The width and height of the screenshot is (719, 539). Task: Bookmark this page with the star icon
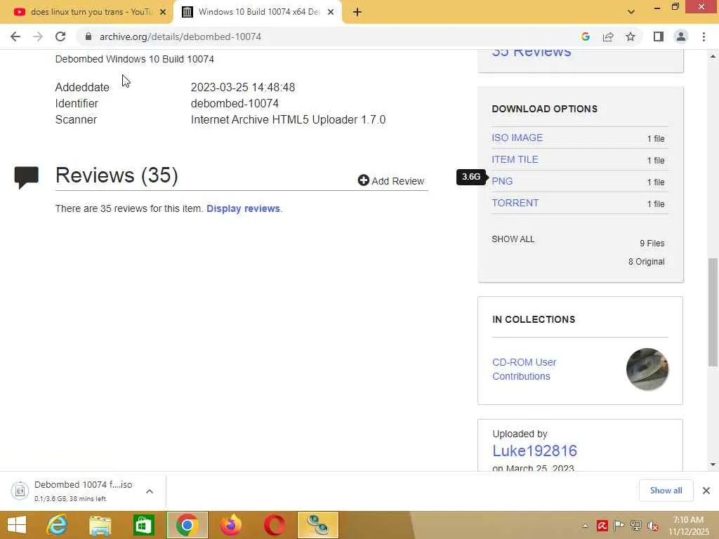[x=631, y=36]
